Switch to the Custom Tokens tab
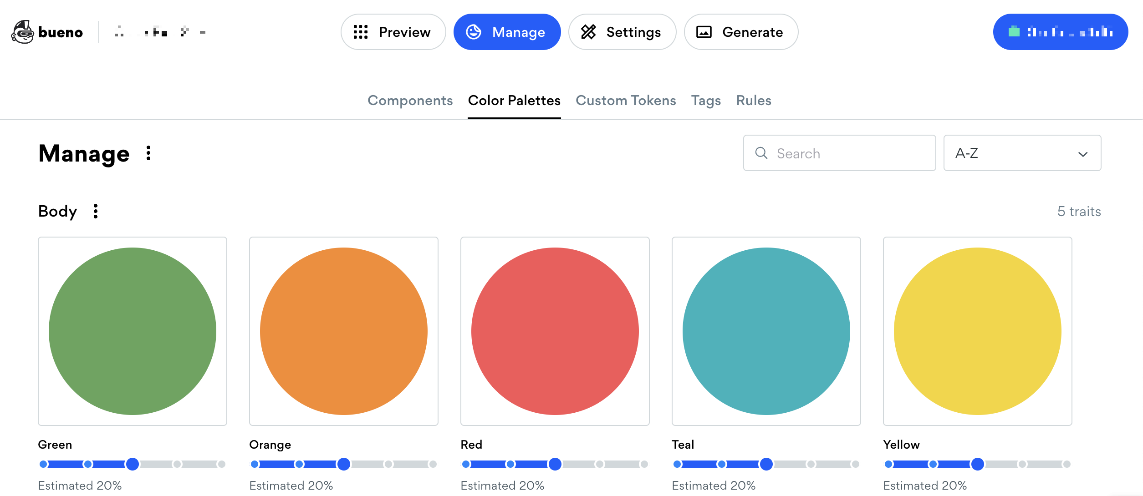1143x496 pixels. 626,101
